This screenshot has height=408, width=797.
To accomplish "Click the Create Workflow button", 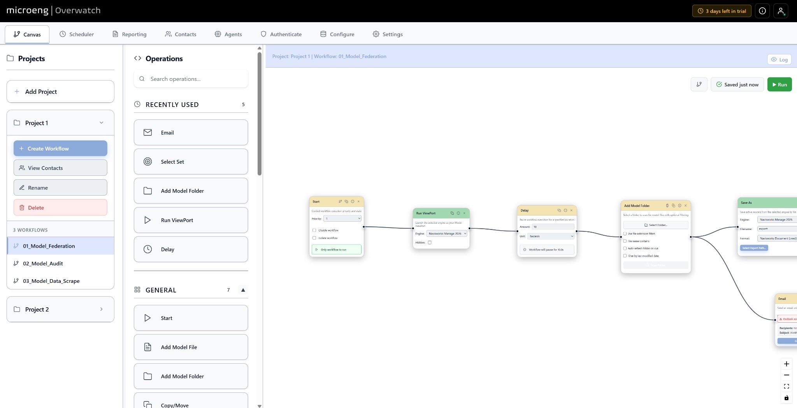I will click(60, 149).
